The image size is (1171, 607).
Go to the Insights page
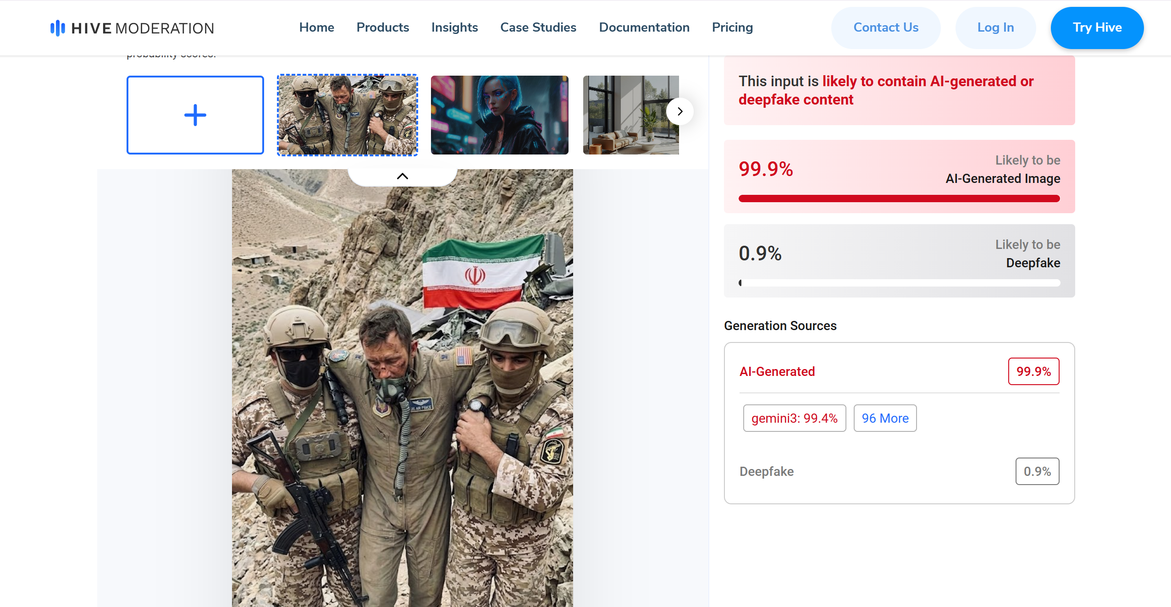tap(454, 28)
